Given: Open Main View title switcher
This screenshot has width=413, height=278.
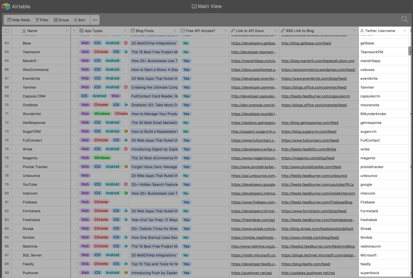Looking at the screenshot, I should tap(207, 6).
